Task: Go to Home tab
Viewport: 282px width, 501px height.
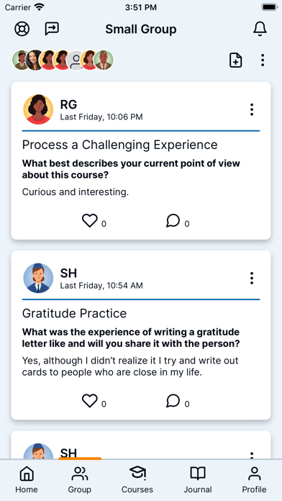Action: click(x=27, y=479)
